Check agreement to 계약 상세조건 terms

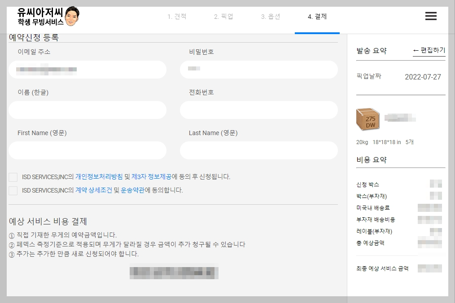pyautogui.click(x=13, y=191)
